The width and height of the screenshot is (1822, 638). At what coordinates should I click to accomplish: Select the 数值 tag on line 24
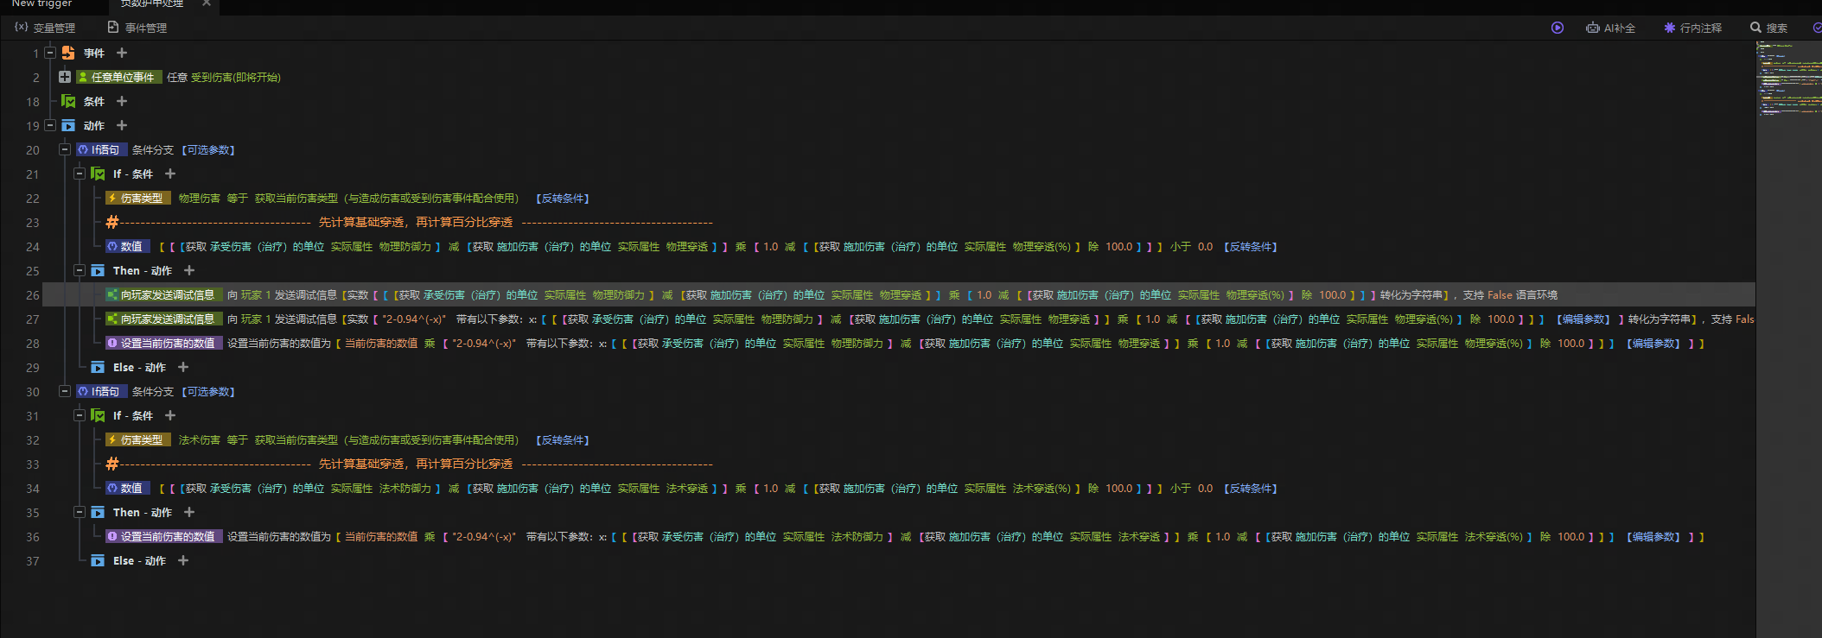click(x=128, y=246)
